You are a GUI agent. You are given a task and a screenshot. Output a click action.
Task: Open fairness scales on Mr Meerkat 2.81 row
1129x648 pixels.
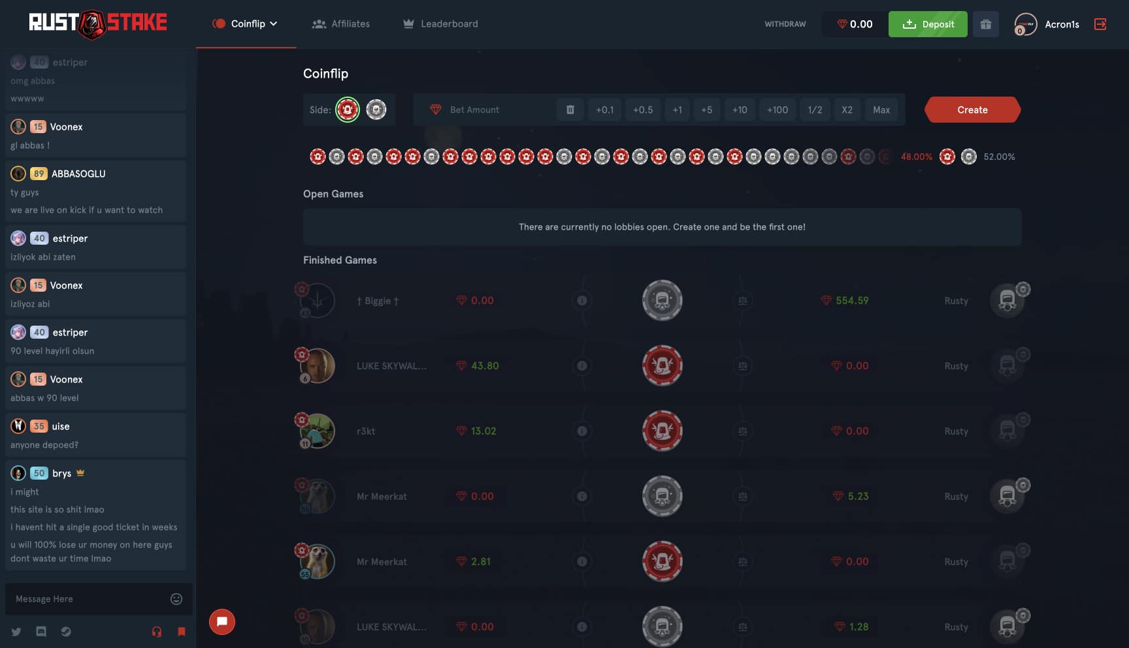point(743,562)
